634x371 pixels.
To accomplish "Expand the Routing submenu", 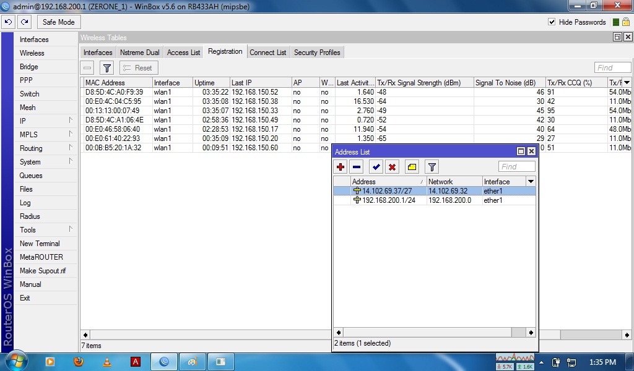I will pyautogui.click(x=45, y=148).
